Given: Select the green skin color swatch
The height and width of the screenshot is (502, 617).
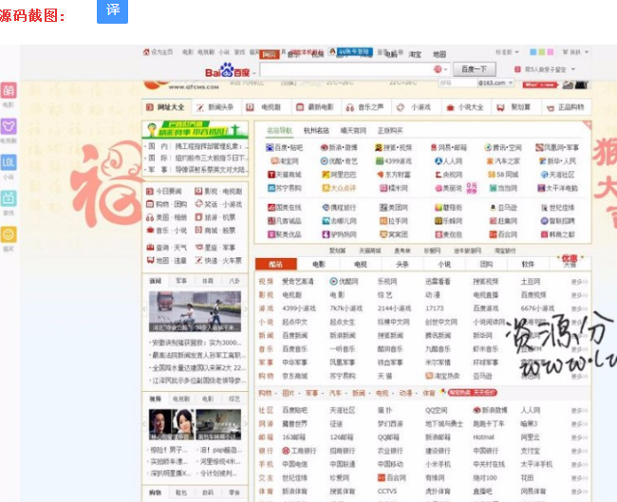Looking at the screenshot, I should pyautogui.click(x=542, y=52).
